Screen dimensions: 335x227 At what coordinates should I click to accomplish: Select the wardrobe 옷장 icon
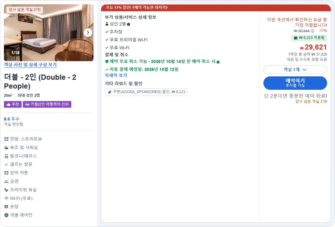[6, 207]
